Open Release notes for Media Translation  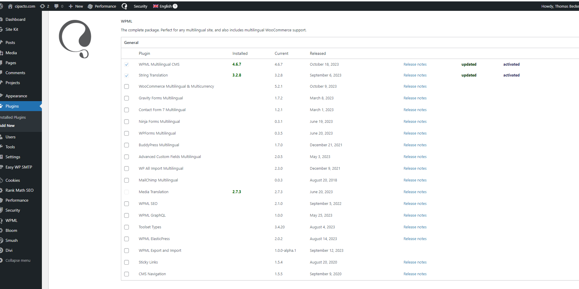pos(415,192)
